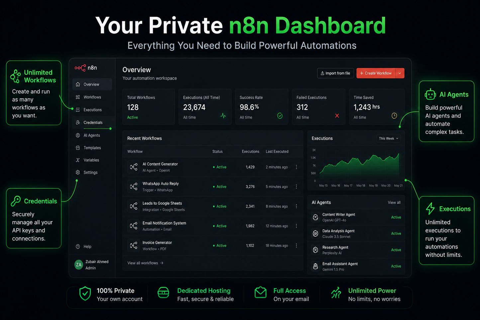
Task: Open Executions in the sidebar
Action: pyautogui.click(x=92, y=110)
